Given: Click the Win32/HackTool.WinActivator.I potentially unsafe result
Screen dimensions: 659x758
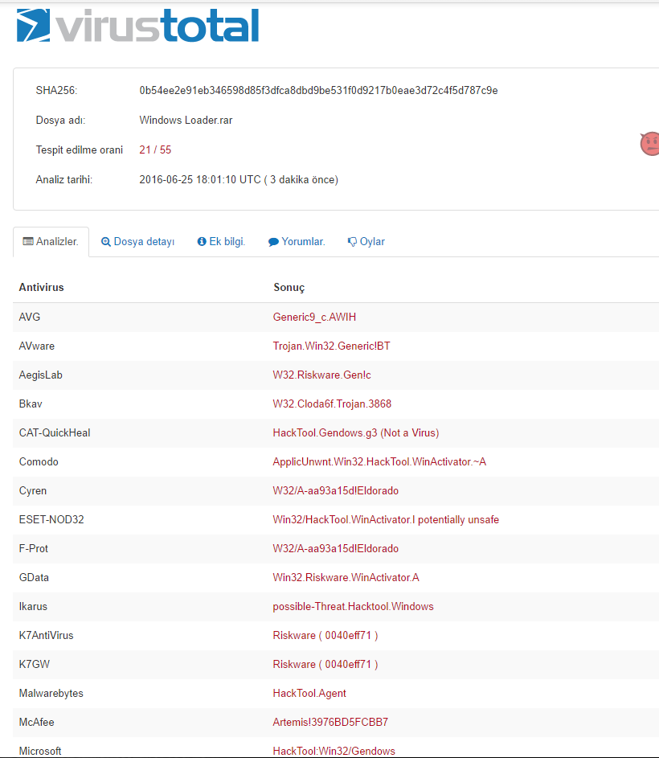Looking at the screenshot, I should coord(386,520).
